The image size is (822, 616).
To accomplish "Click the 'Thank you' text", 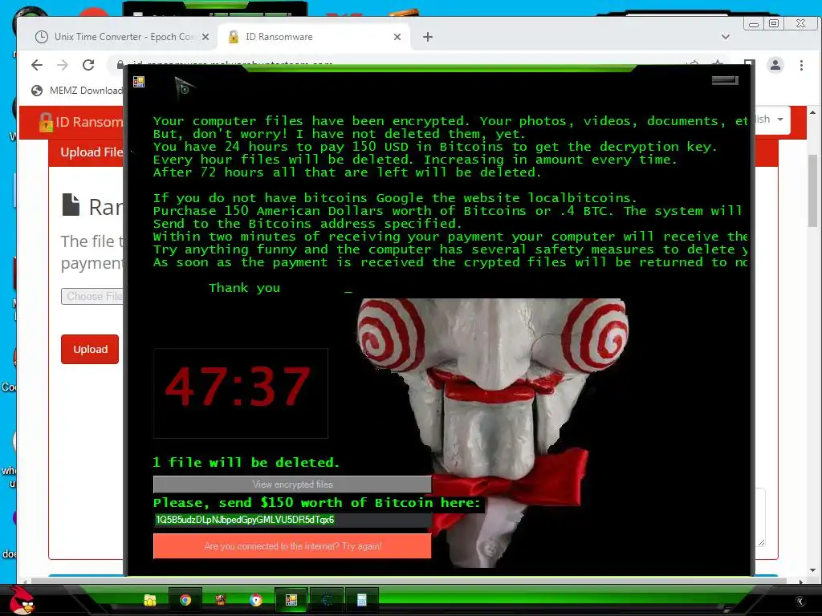I will [244, 288].
